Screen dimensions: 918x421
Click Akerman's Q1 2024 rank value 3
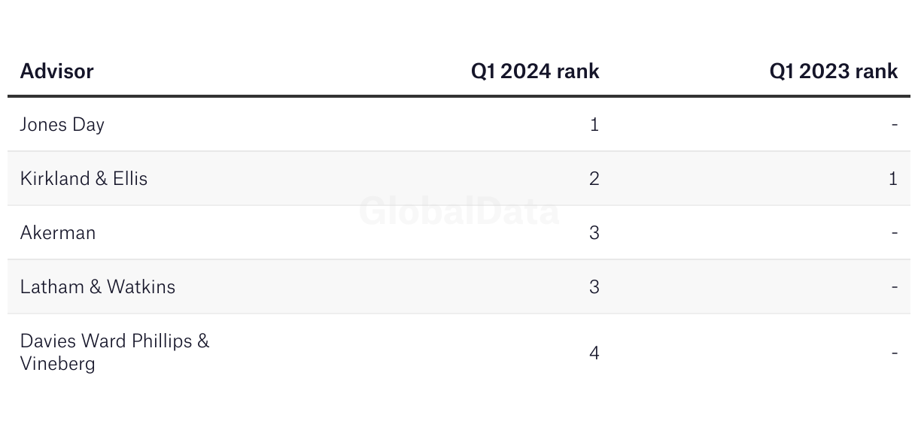594,233
